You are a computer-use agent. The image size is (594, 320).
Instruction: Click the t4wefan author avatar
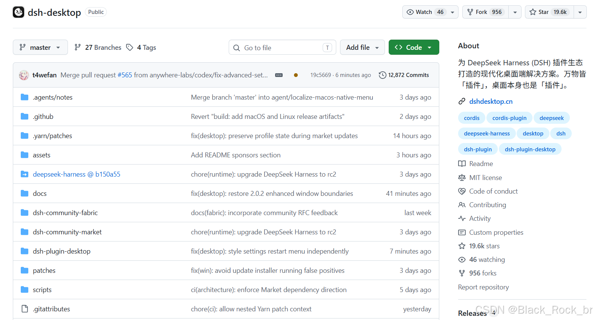click(x=24, y=75)
